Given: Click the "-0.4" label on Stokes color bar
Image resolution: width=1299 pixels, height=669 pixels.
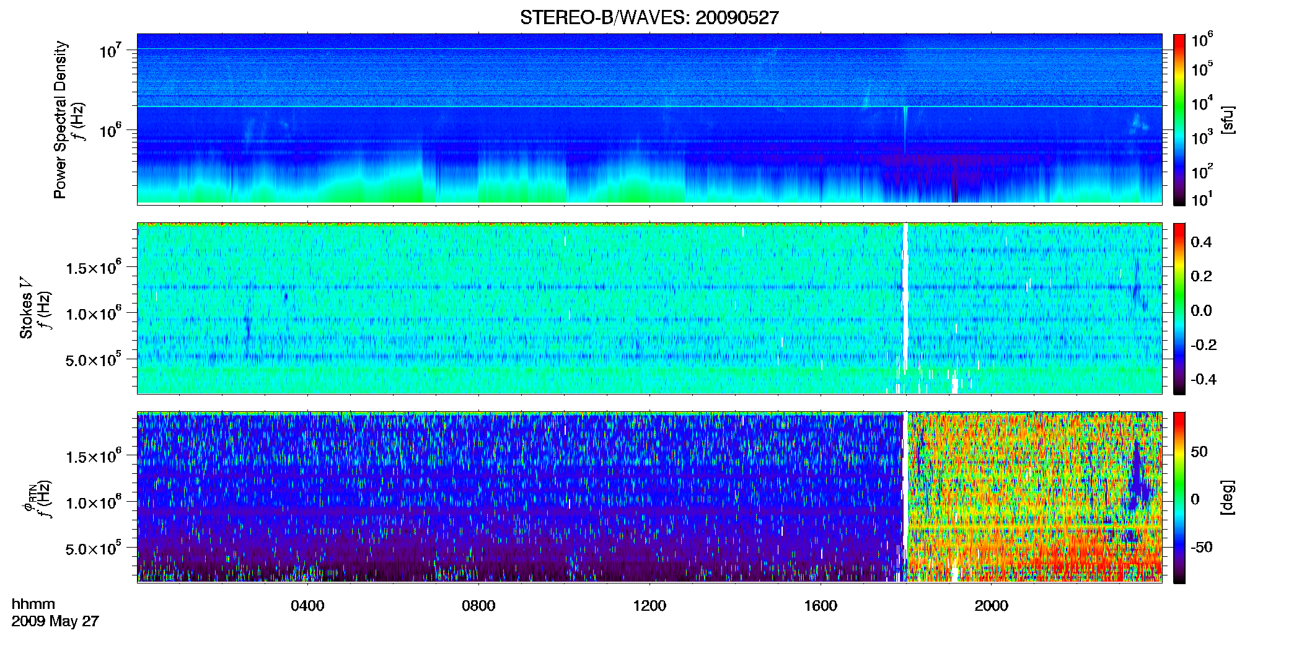Looking at the screenshot, I should coord(1204,380).
